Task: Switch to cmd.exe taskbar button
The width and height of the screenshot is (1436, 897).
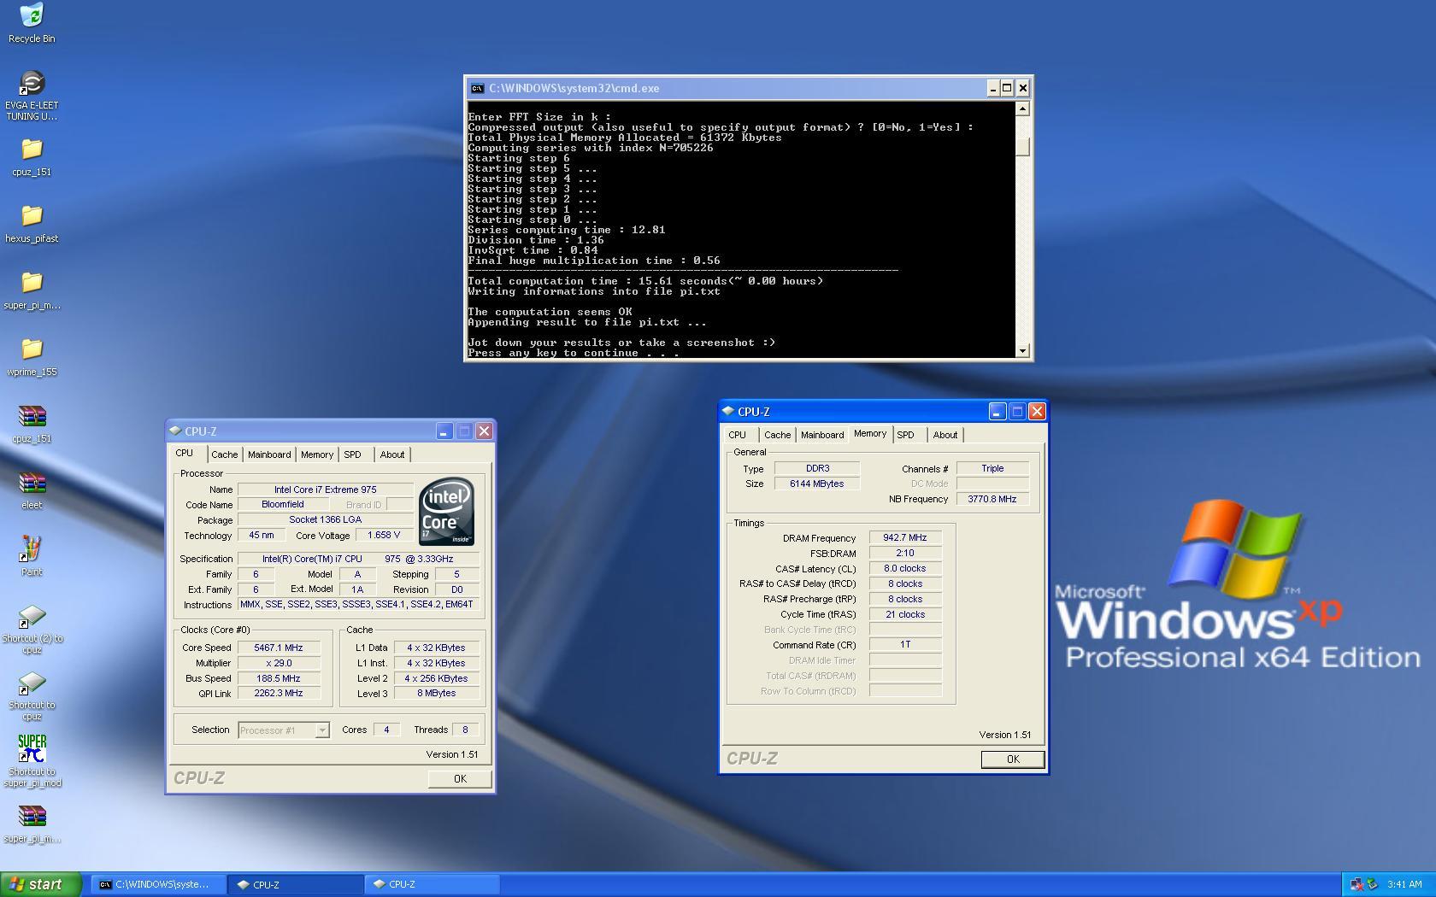Action: pyautogui.click(x=159, y=884)
